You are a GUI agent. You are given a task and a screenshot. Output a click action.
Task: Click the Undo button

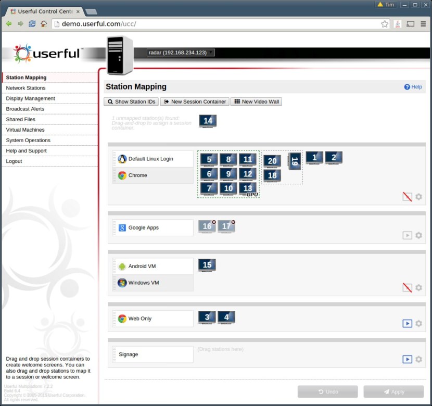327,391
